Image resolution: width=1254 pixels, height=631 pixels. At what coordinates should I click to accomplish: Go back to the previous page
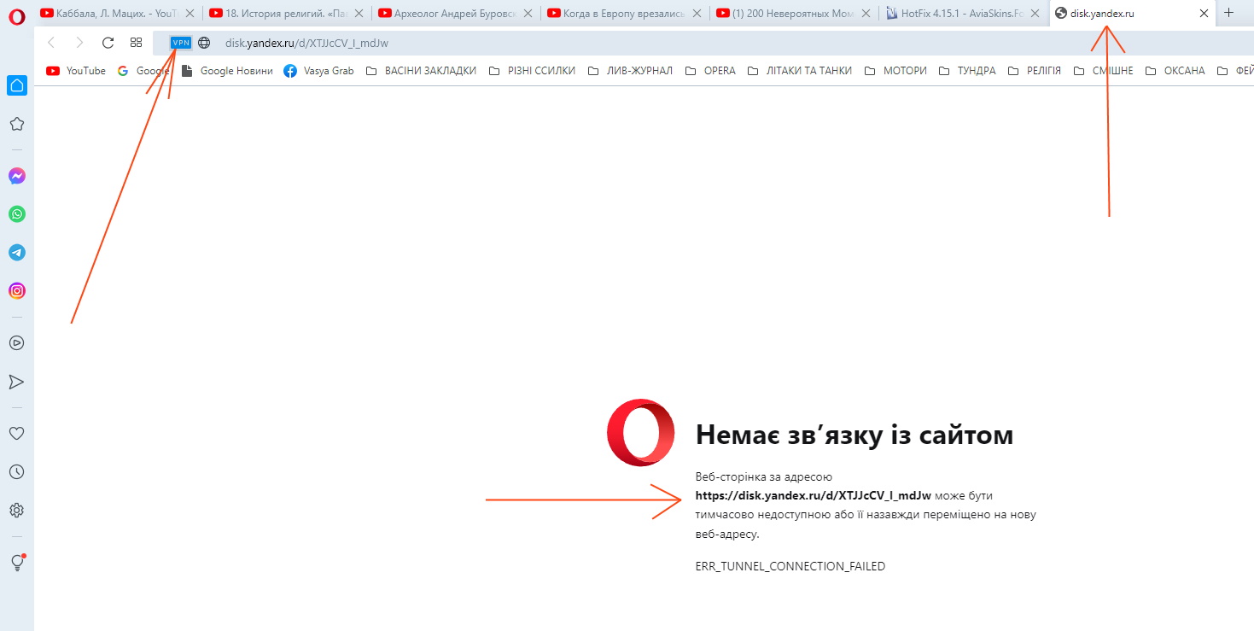tap(51, 43)
